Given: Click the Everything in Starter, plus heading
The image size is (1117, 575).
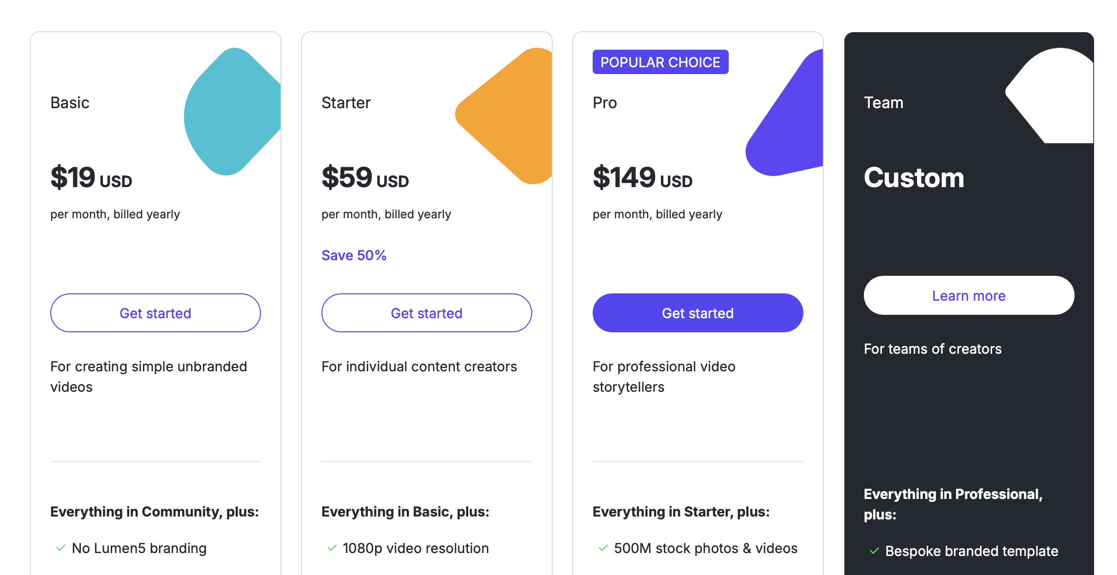Looking at the screenshot, I should [x=681, y=512].
